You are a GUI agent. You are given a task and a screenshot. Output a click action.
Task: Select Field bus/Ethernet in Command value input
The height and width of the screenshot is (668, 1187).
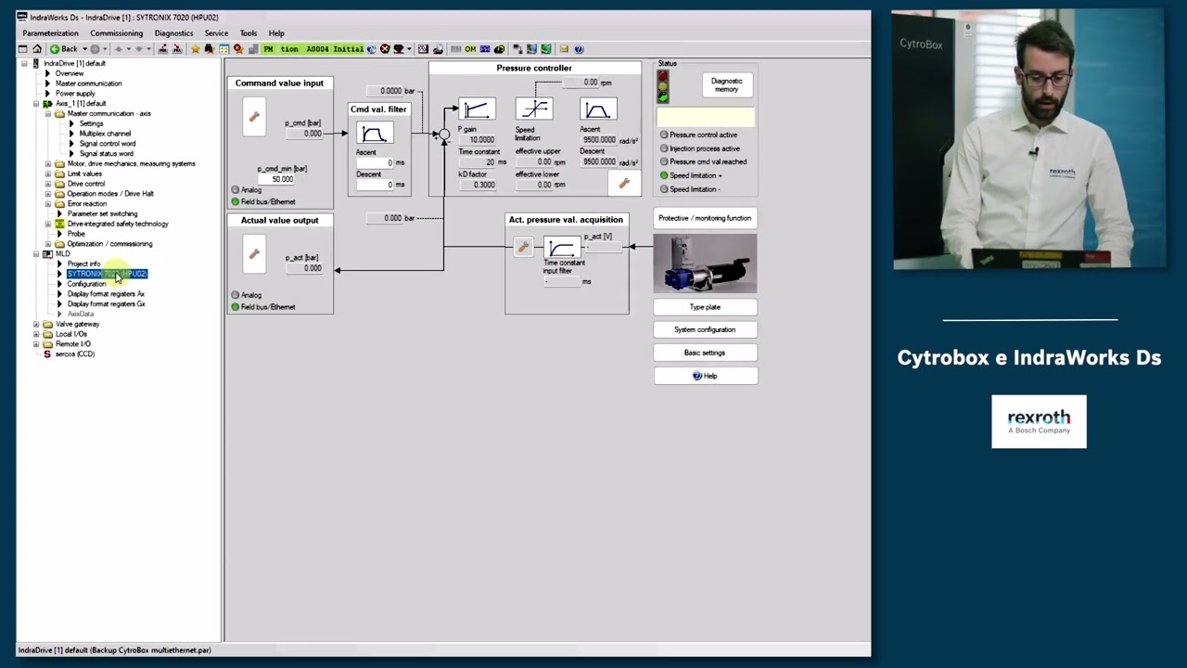[236, 201]
